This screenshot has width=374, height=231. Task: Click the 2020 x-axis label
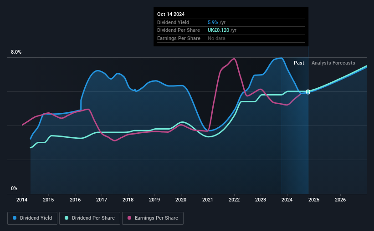coord(181,200)
